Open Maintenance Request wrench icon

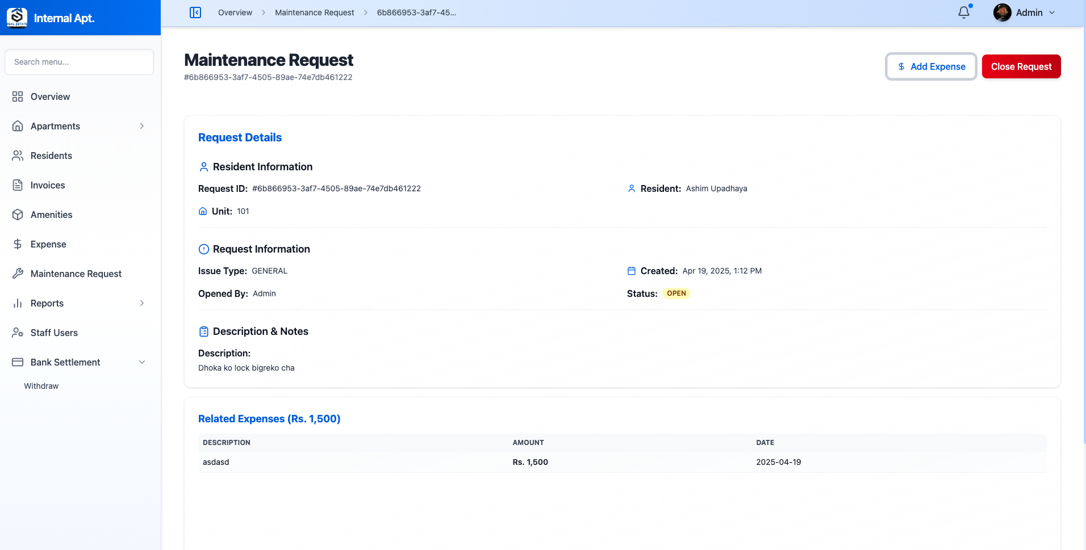pos(18,274)
